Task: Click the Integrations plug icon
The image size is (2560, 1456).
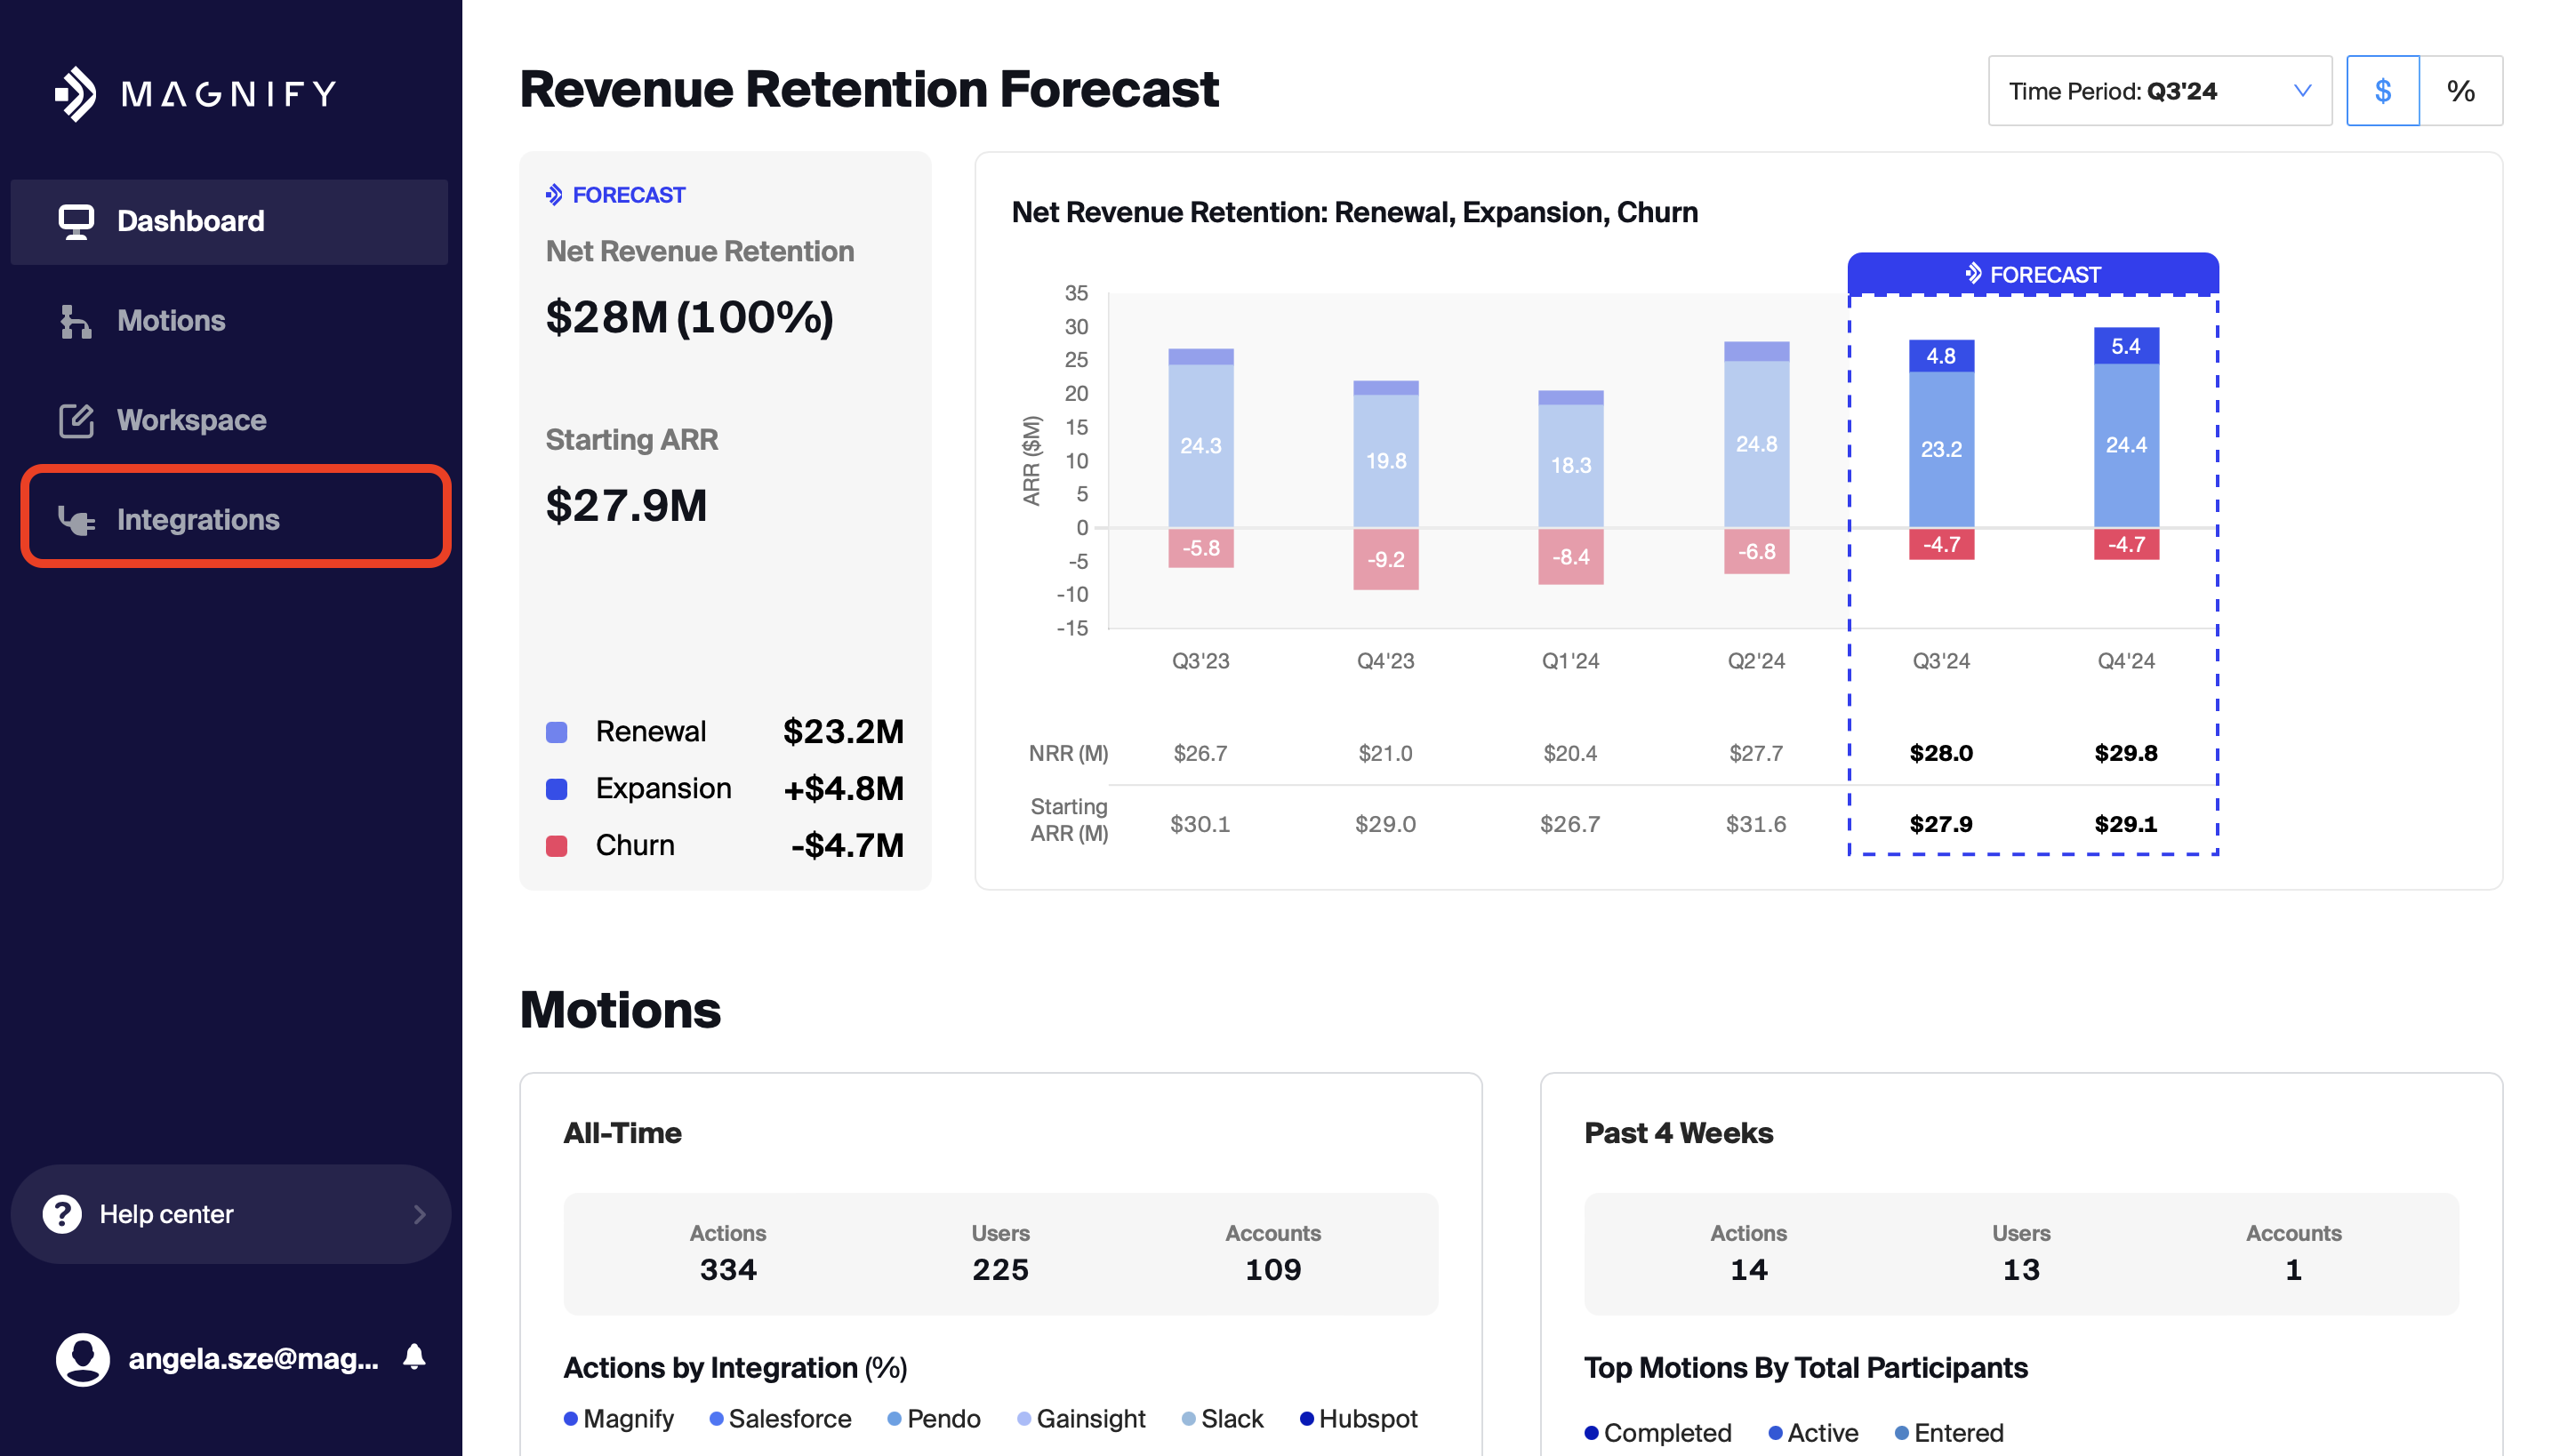Action: tap(76, 520)
